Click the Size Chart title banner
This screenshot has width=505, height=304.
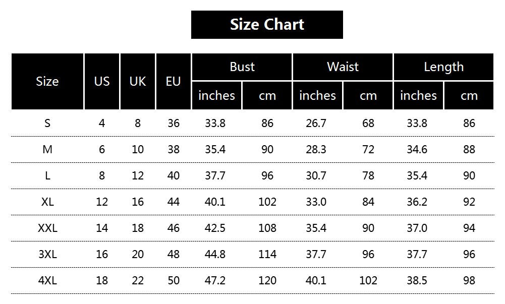pyautogui.click(x=267, y=25)
